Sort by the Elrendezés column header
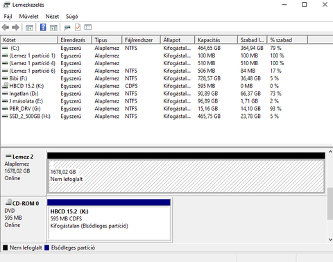The width and height of the screenshot is (333, 262). point(75,40)
